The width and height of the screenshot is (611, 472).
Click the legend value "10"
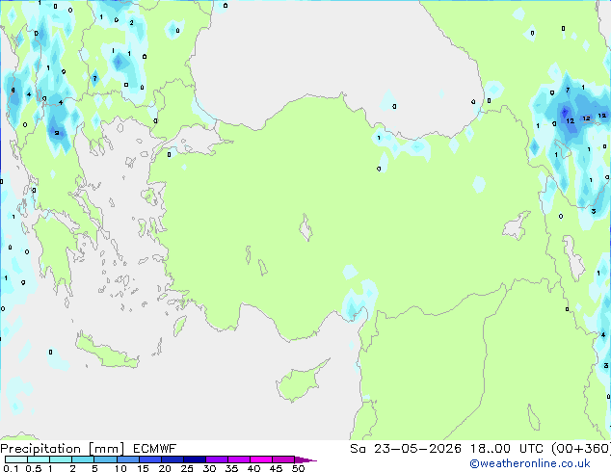(120, 468)
